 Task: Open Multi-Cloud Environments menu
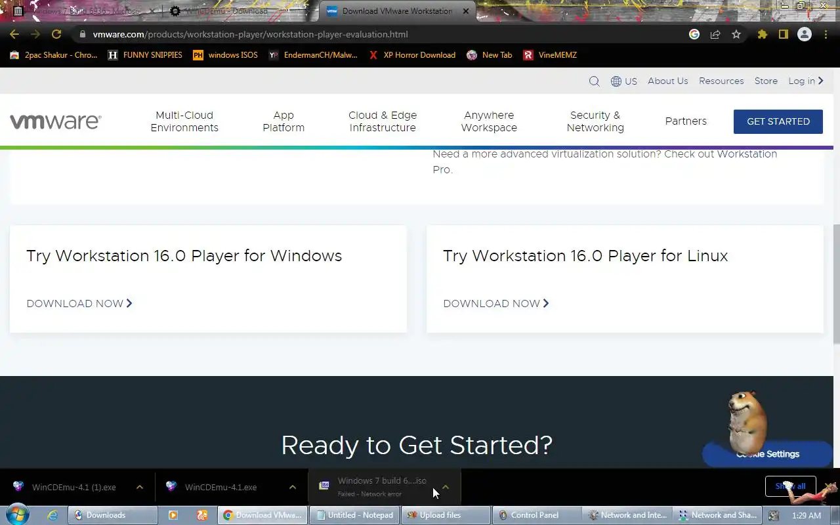coord(184,121)
